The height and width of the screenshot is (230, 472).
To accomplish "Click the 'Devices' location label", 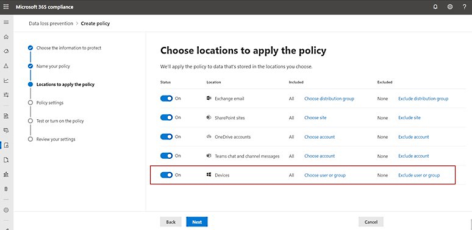I will click(222, 175).
